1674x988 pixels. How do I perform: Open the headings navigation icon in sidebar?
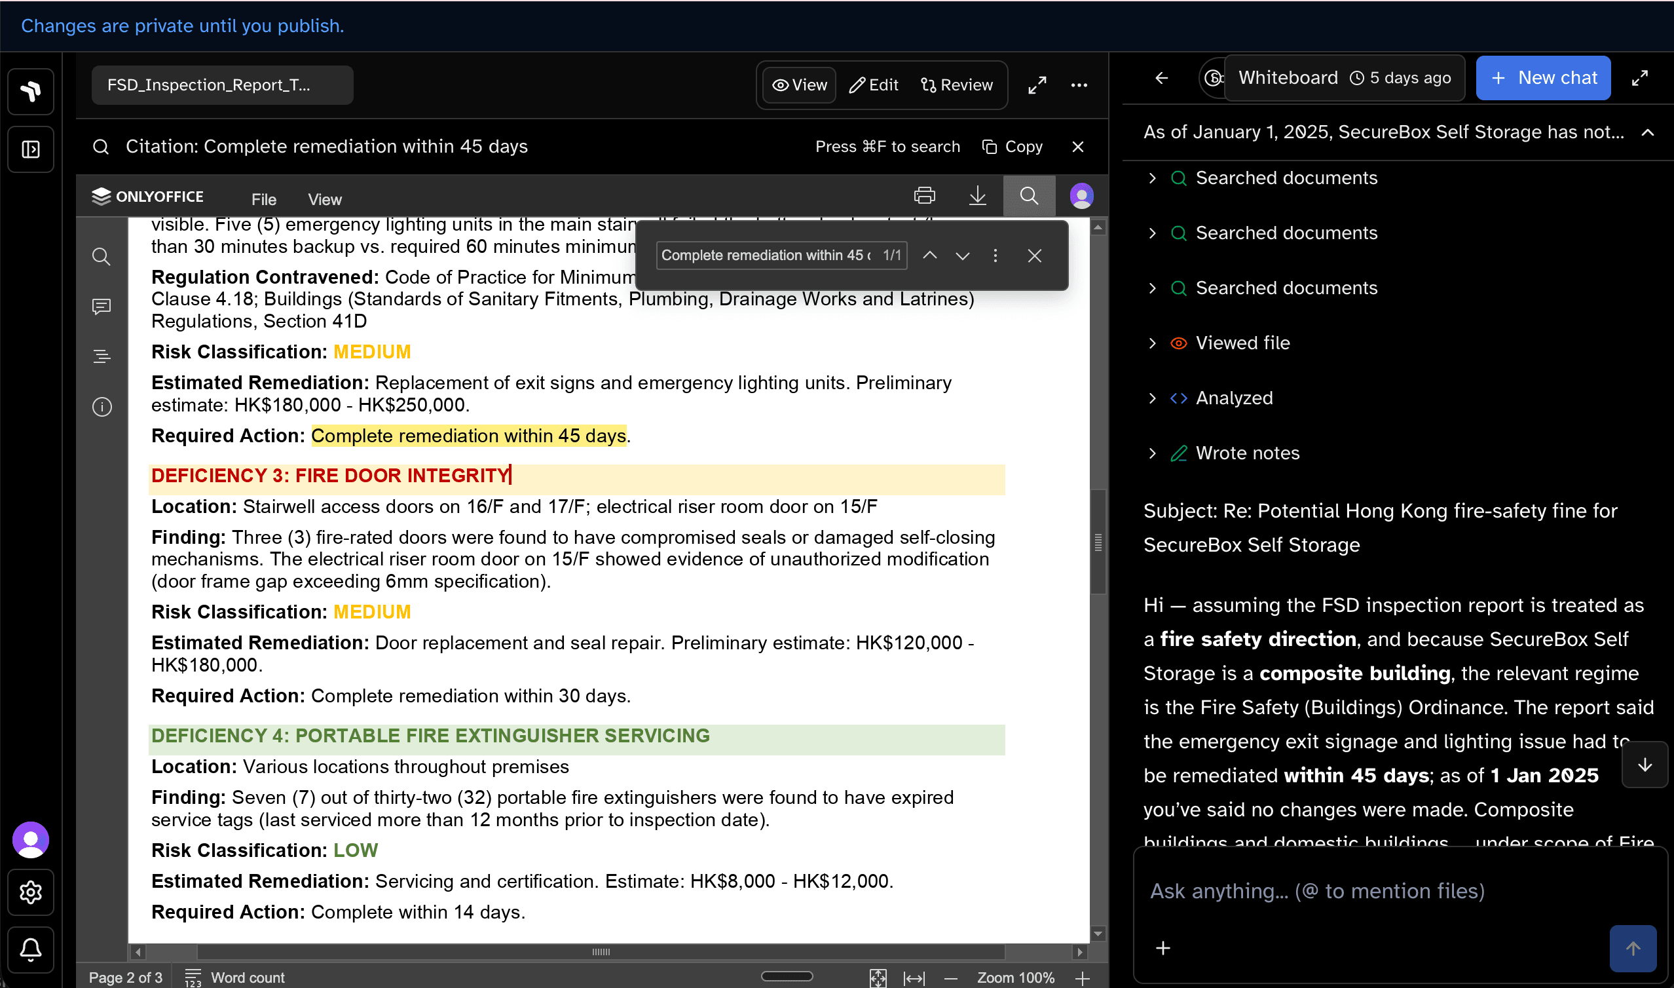pyautogui.click(x=101, y=357)
